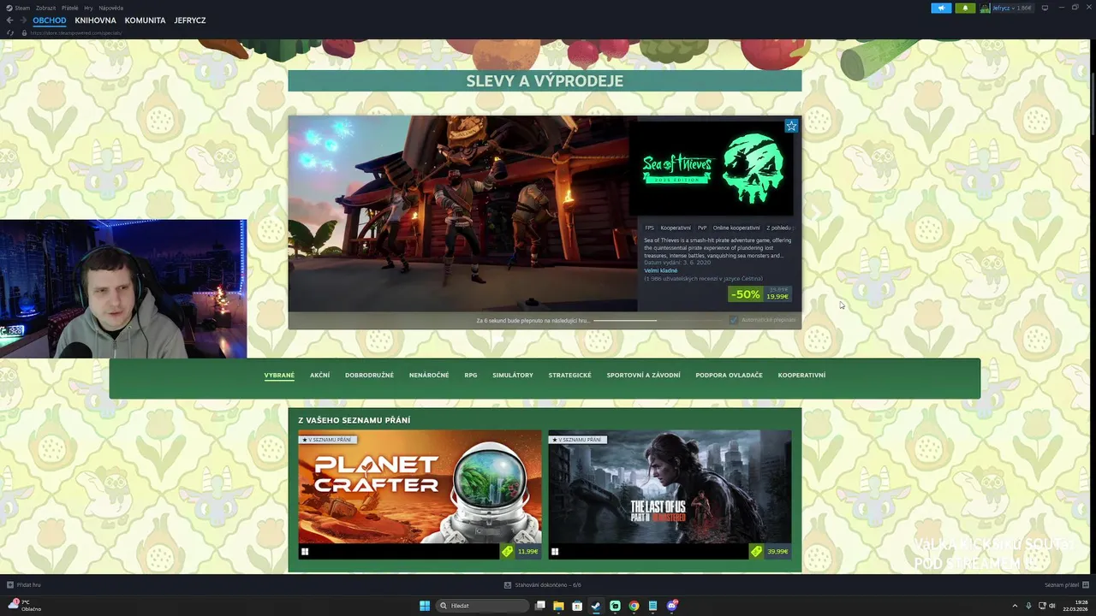Open the Notepad app on the taskbar
Viewport: 1096px width, 616px height.
(x=652, y=606)
